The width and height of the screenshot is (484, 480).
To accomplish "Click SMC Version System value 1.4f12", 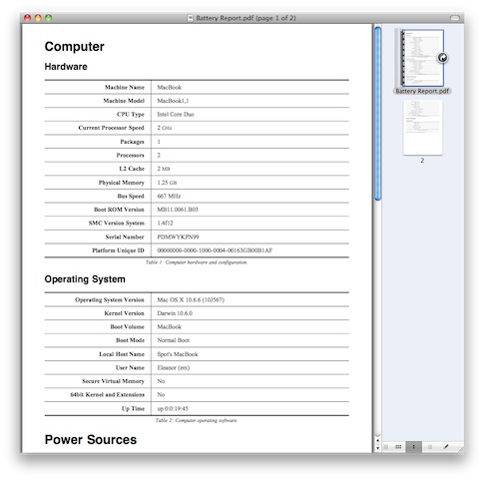I will tap(165, 224).
